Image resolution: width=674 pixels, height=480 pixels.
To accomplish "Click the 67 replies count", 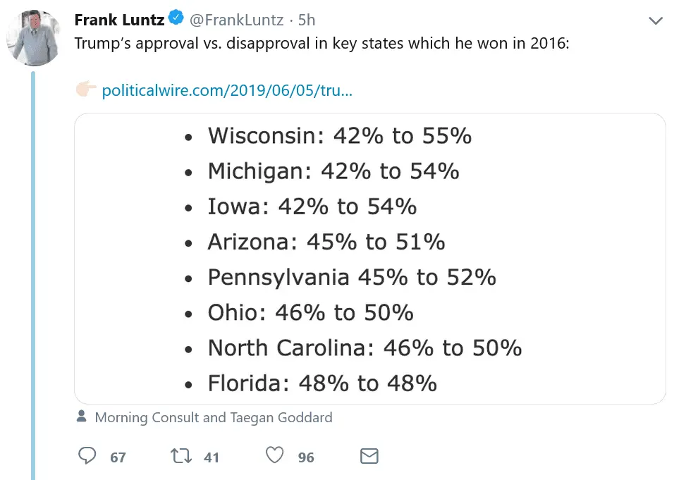I will [x=118, y=457].
